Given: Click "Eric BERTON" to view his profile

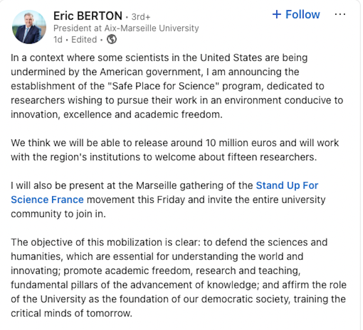Looking at the screenshot, I should (x=87, y=16).
